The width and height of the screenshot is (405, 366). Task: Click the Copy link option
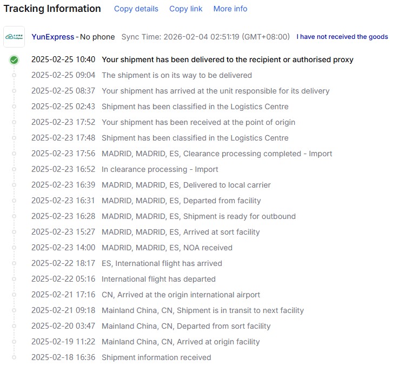(x=186, y=9)
